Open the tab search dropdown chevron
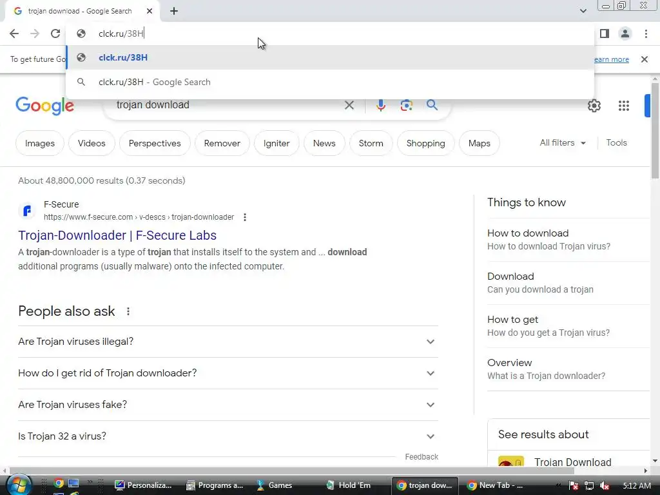Viewport: 660px width, 495px height. pyautogui.click(x=583, y=11)
